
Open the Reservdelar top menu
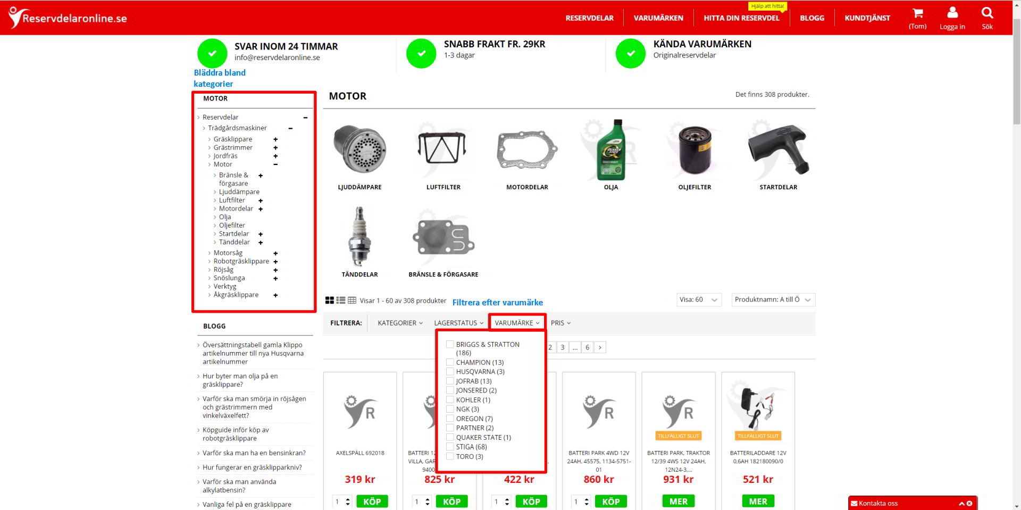[589, 18]
